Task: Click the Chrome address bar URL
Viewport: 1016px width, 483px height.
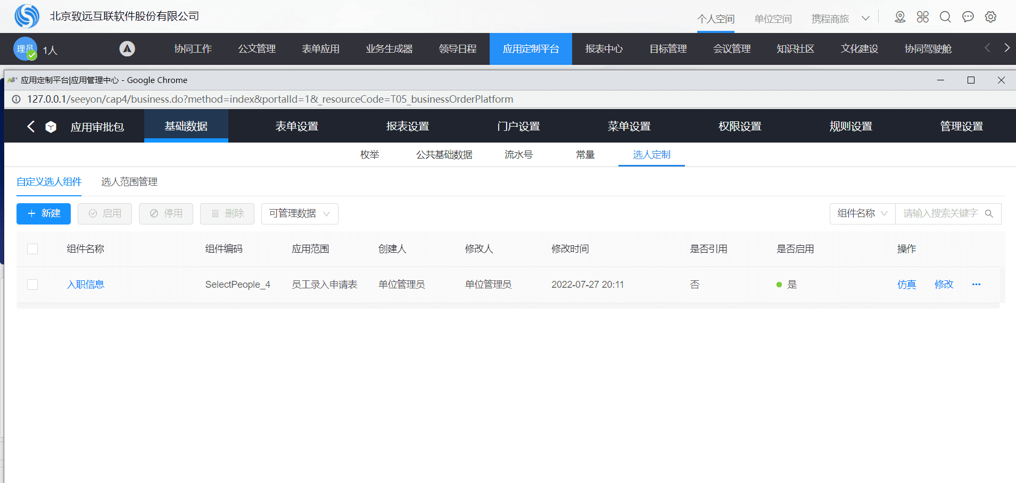Action: tap(270, 99)
